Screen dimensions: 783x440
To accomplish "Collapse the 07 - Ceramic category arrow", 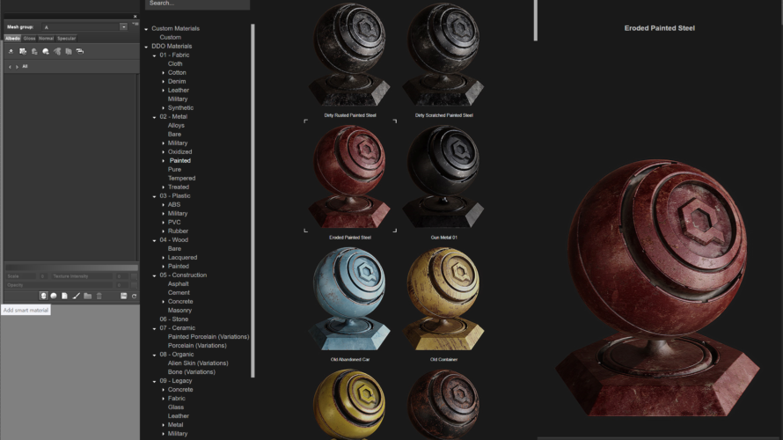I will 154,328.
